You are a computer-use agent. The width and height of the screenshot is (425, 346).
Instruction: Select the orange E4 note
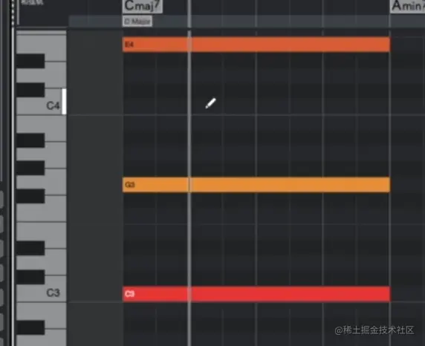click(256, 45)
